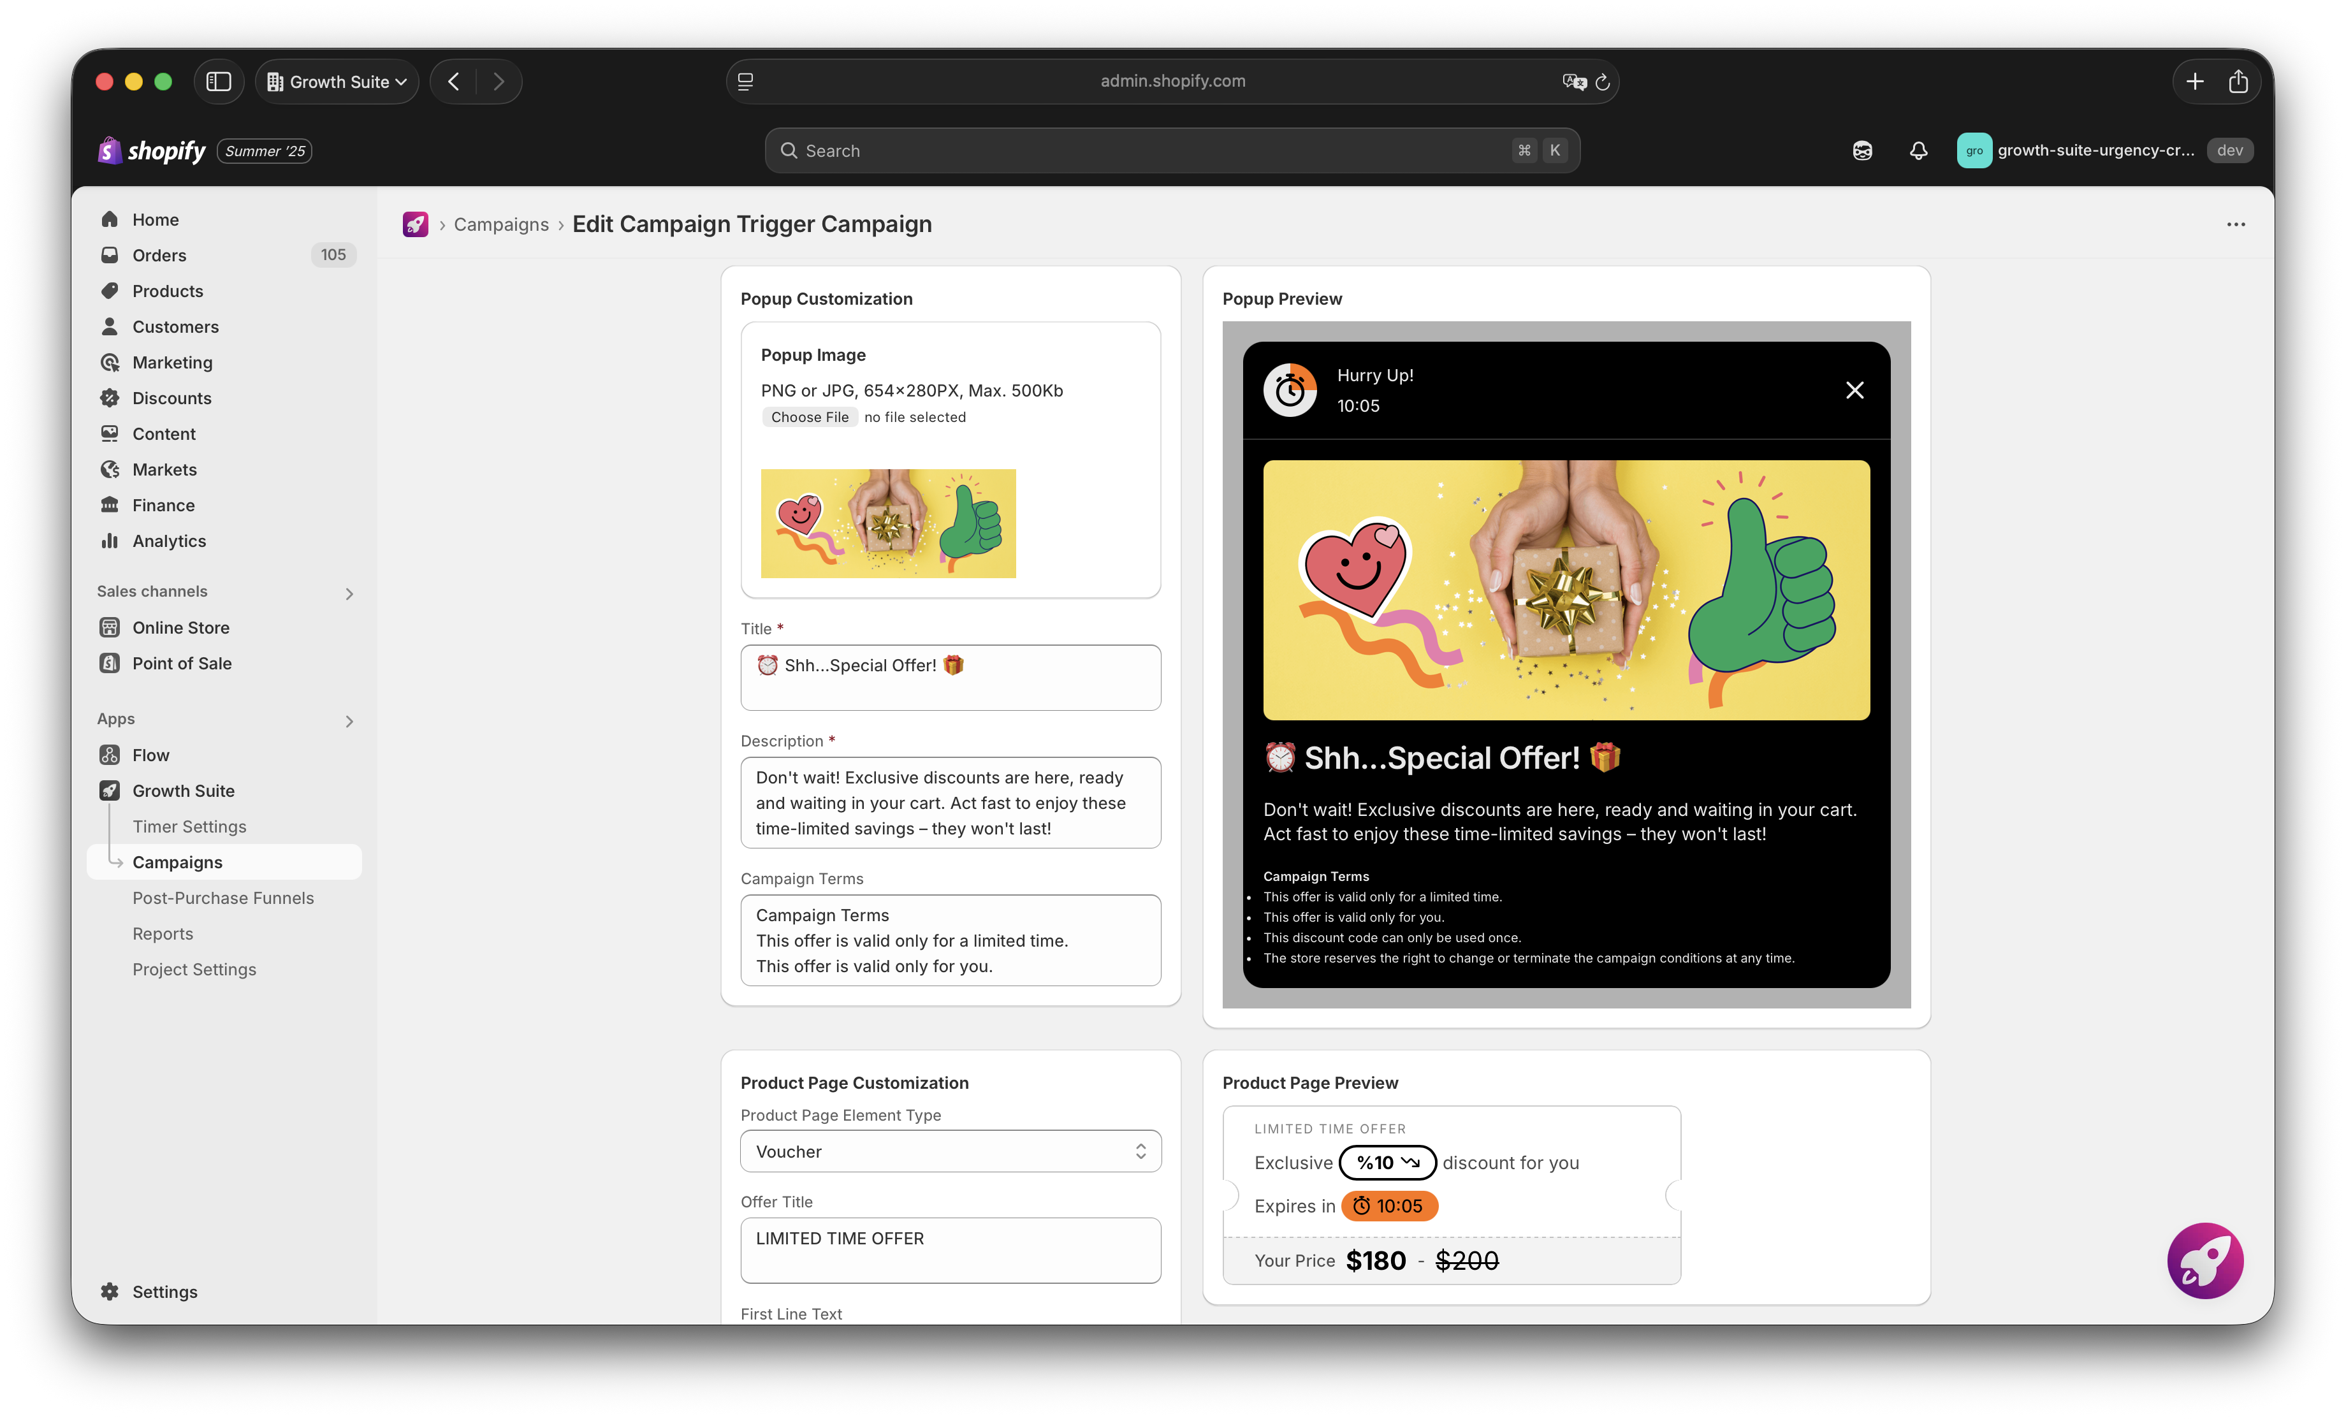Click the Offer Title input field
Screen dimensions: 2346x1419
click(951, 1249)
